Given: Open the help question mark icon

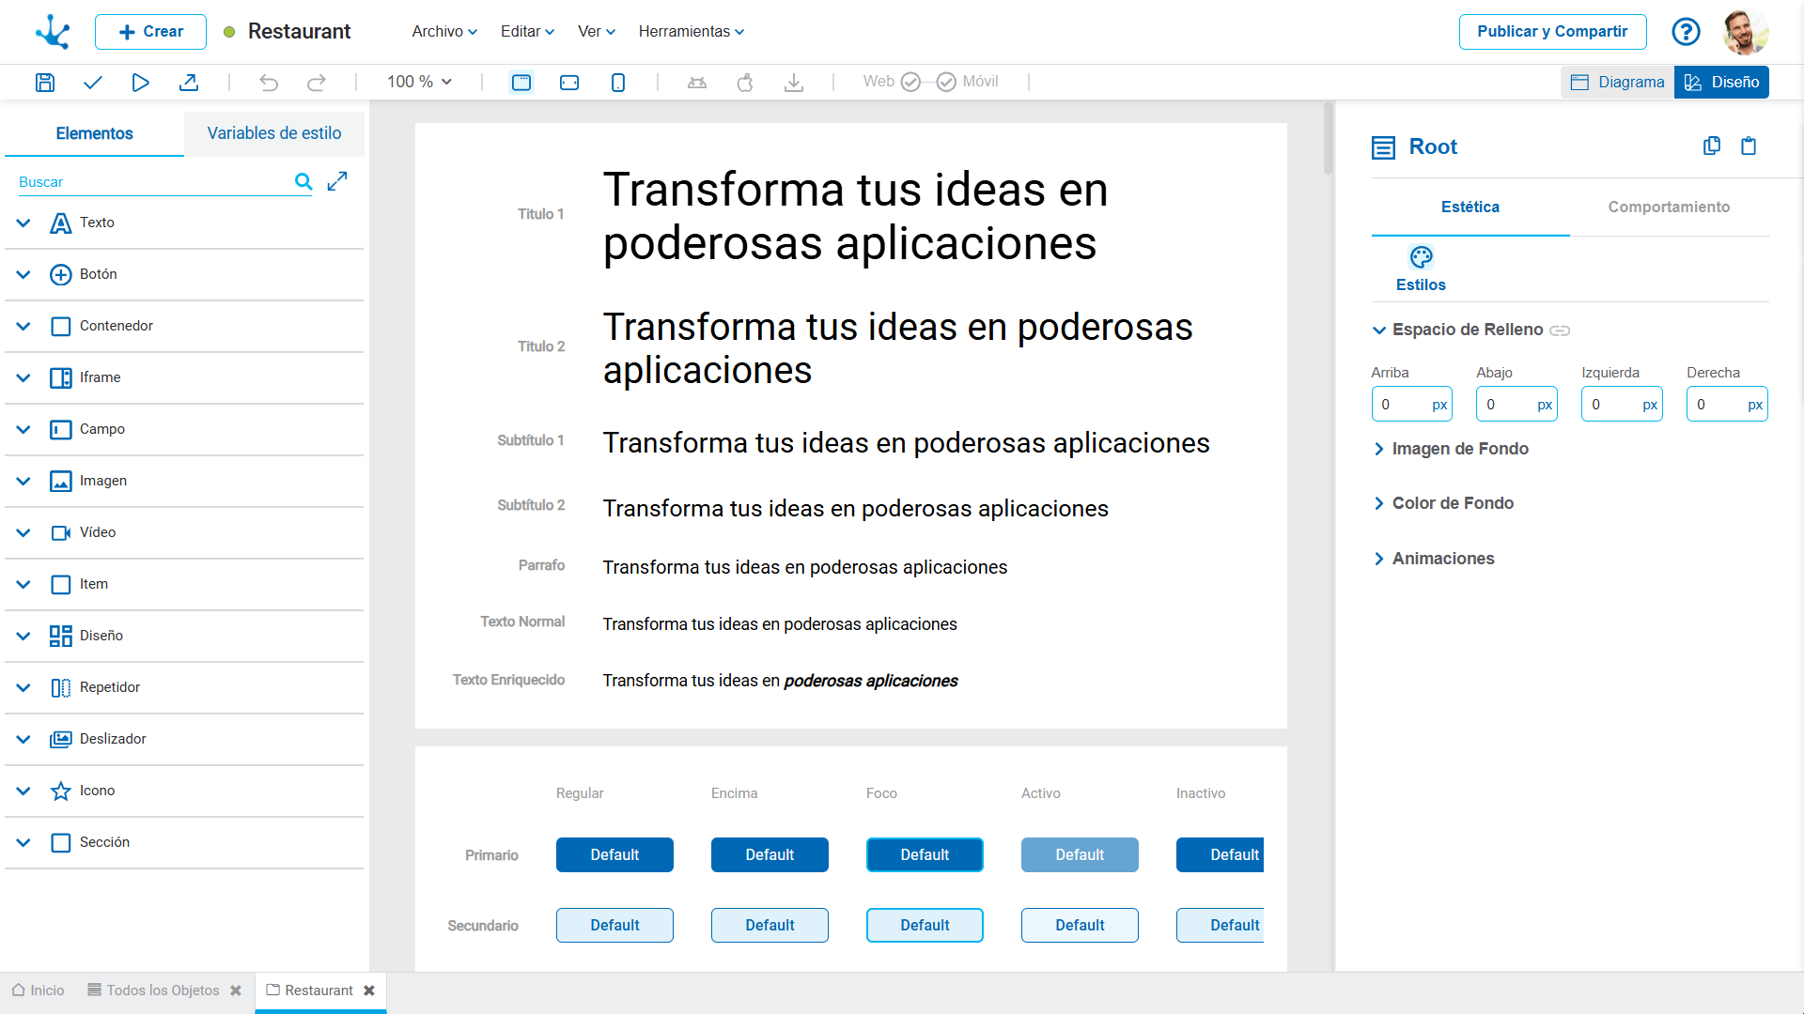Looking at the screenshot, I should click(1686, 32).
